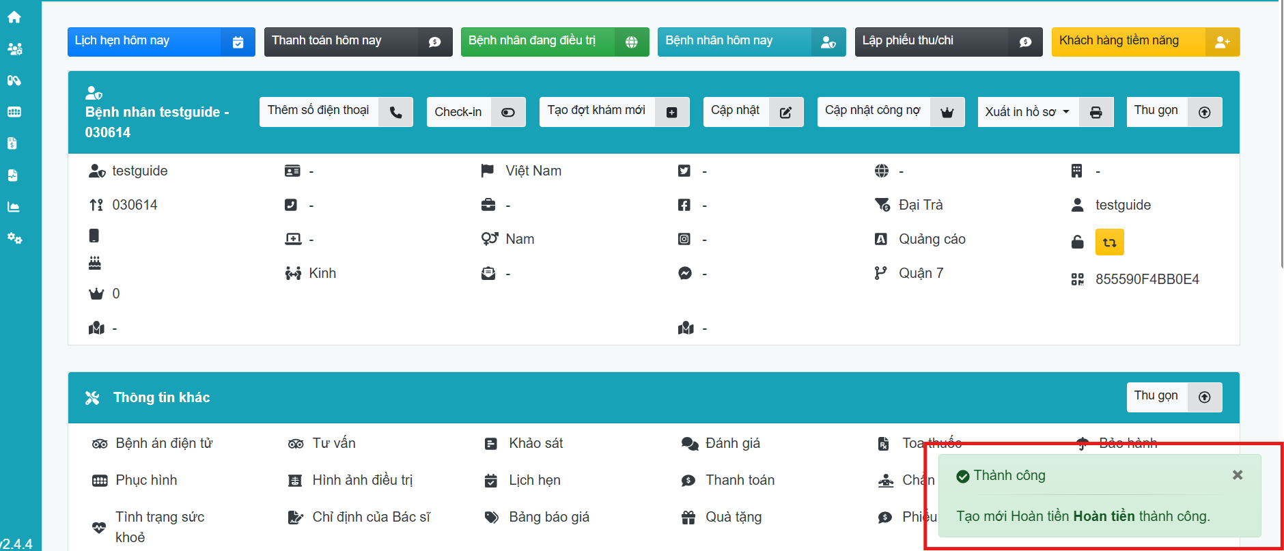
Task: Click the phone icon on Thêm số điện thoại
Action: (395, 113)
